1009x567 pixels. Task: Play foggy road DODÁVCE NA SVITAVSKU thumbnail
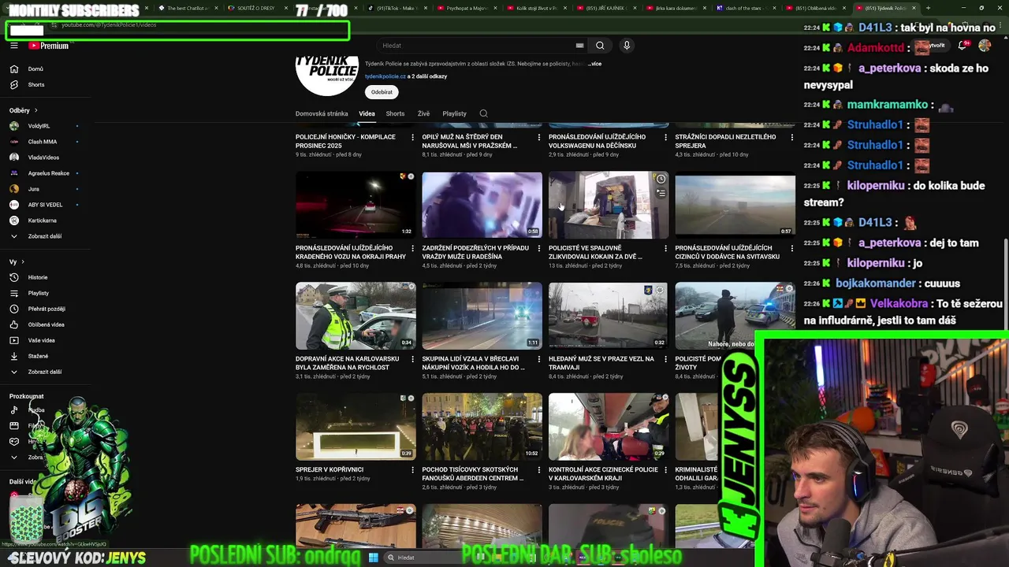coord(735,205)
